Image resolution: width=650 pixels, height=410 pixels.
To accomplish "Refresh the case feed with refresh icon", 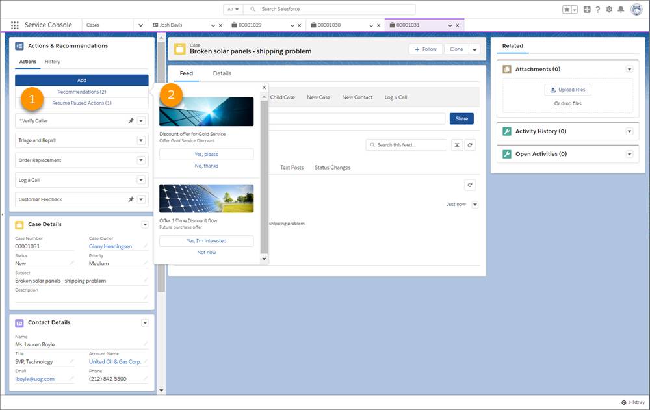I will click(471, 144).
